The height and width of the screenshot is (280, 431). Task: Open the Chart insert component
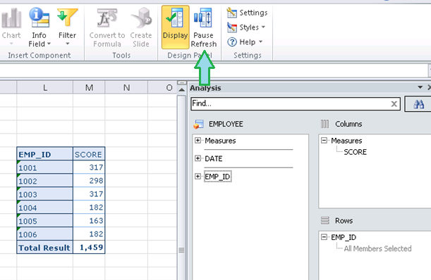(11, 27)
